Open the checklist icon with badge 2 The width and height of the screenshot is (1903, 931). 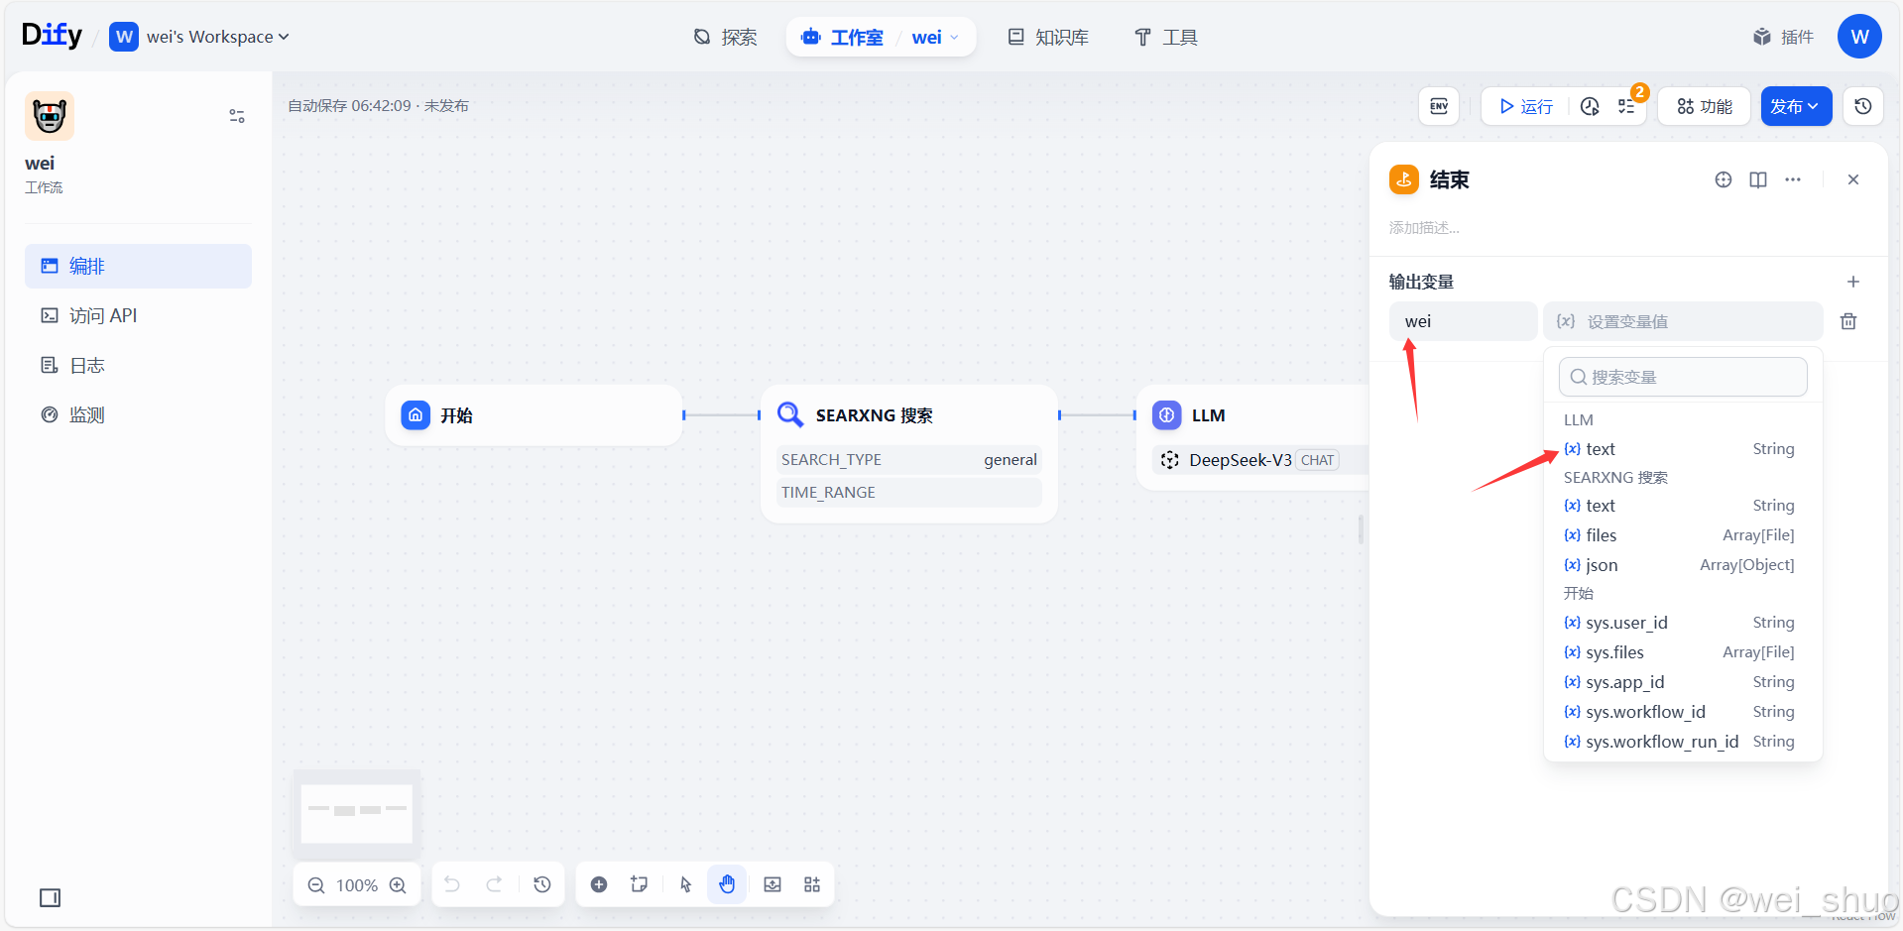(1627, 106)
